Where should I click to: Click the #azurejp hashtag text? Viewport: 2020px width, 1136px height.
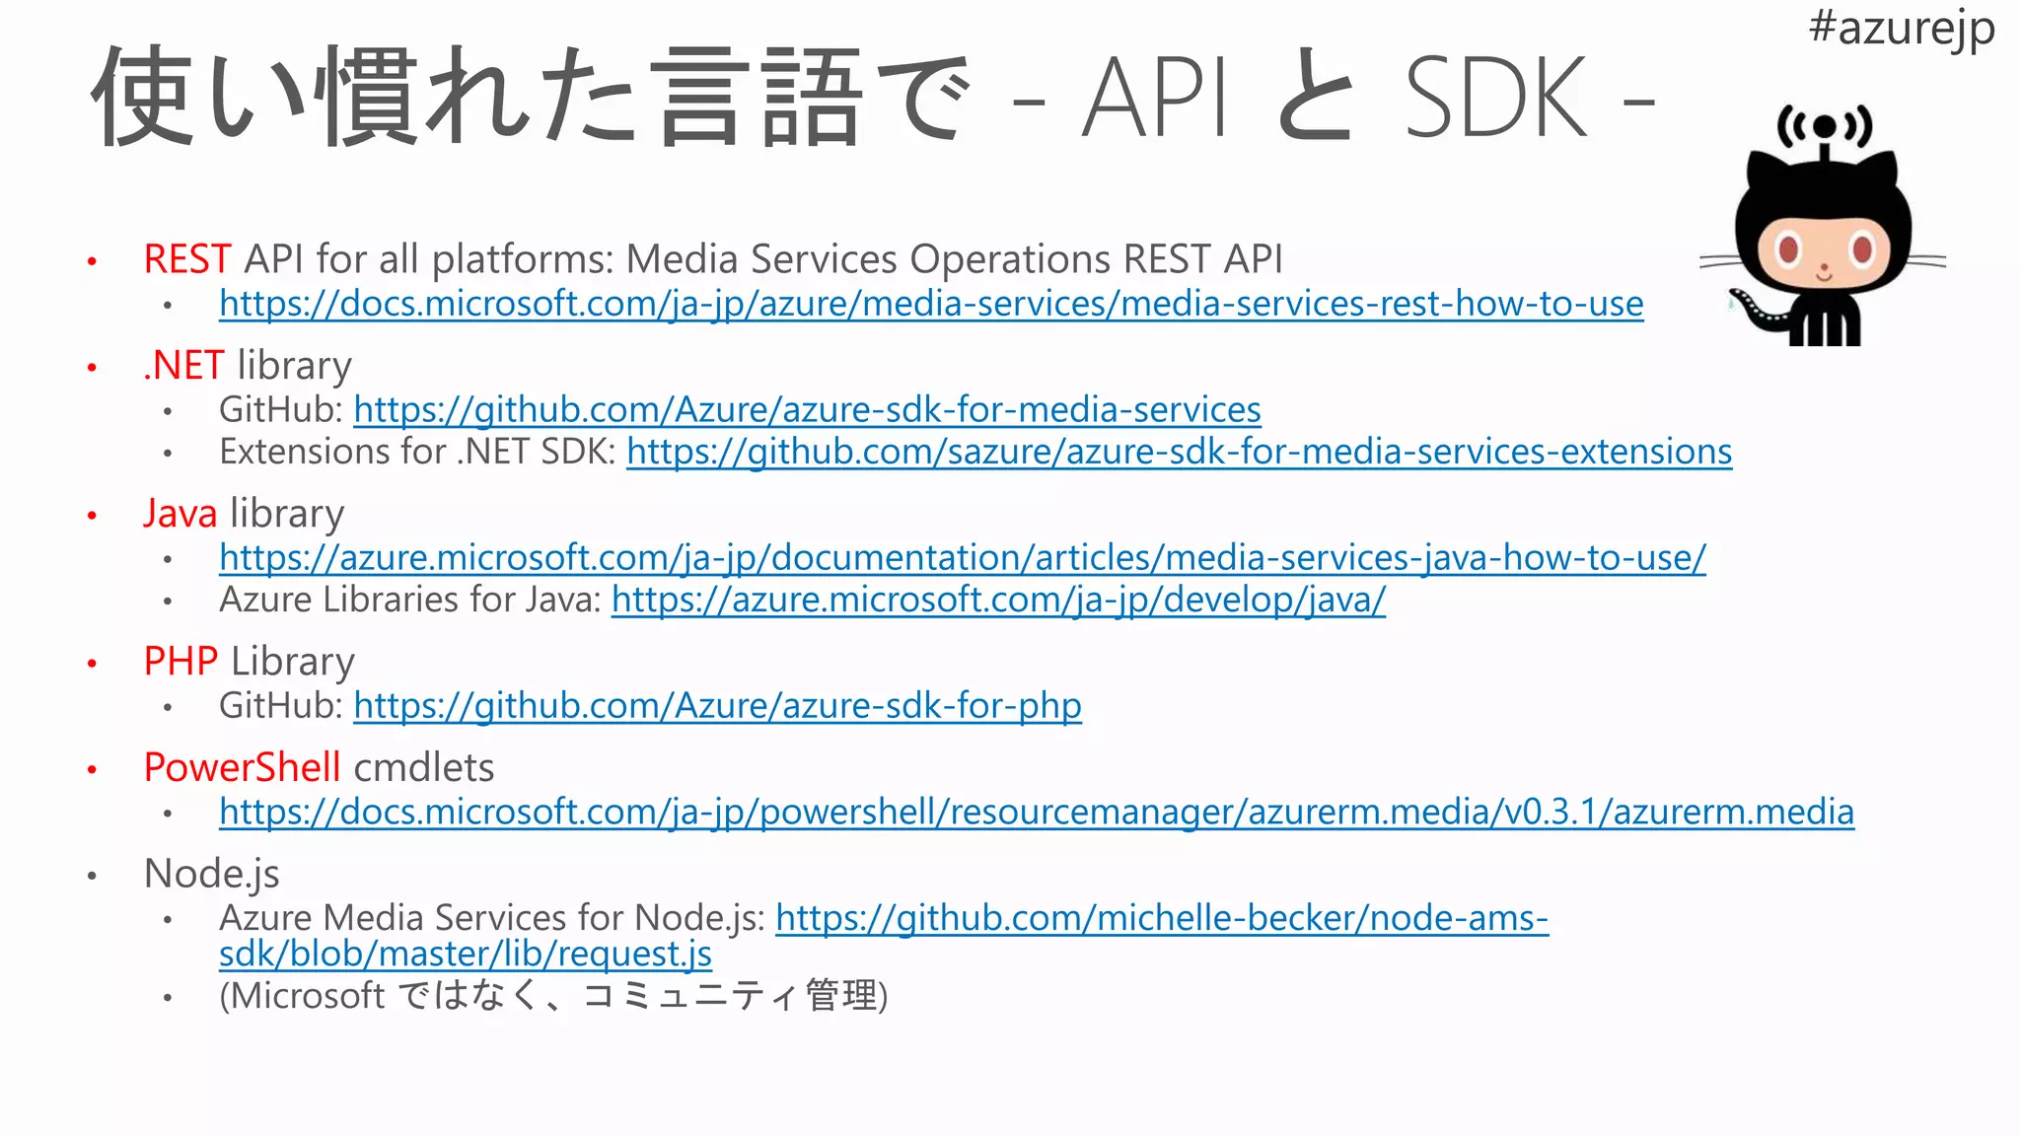pos(1901,28)
